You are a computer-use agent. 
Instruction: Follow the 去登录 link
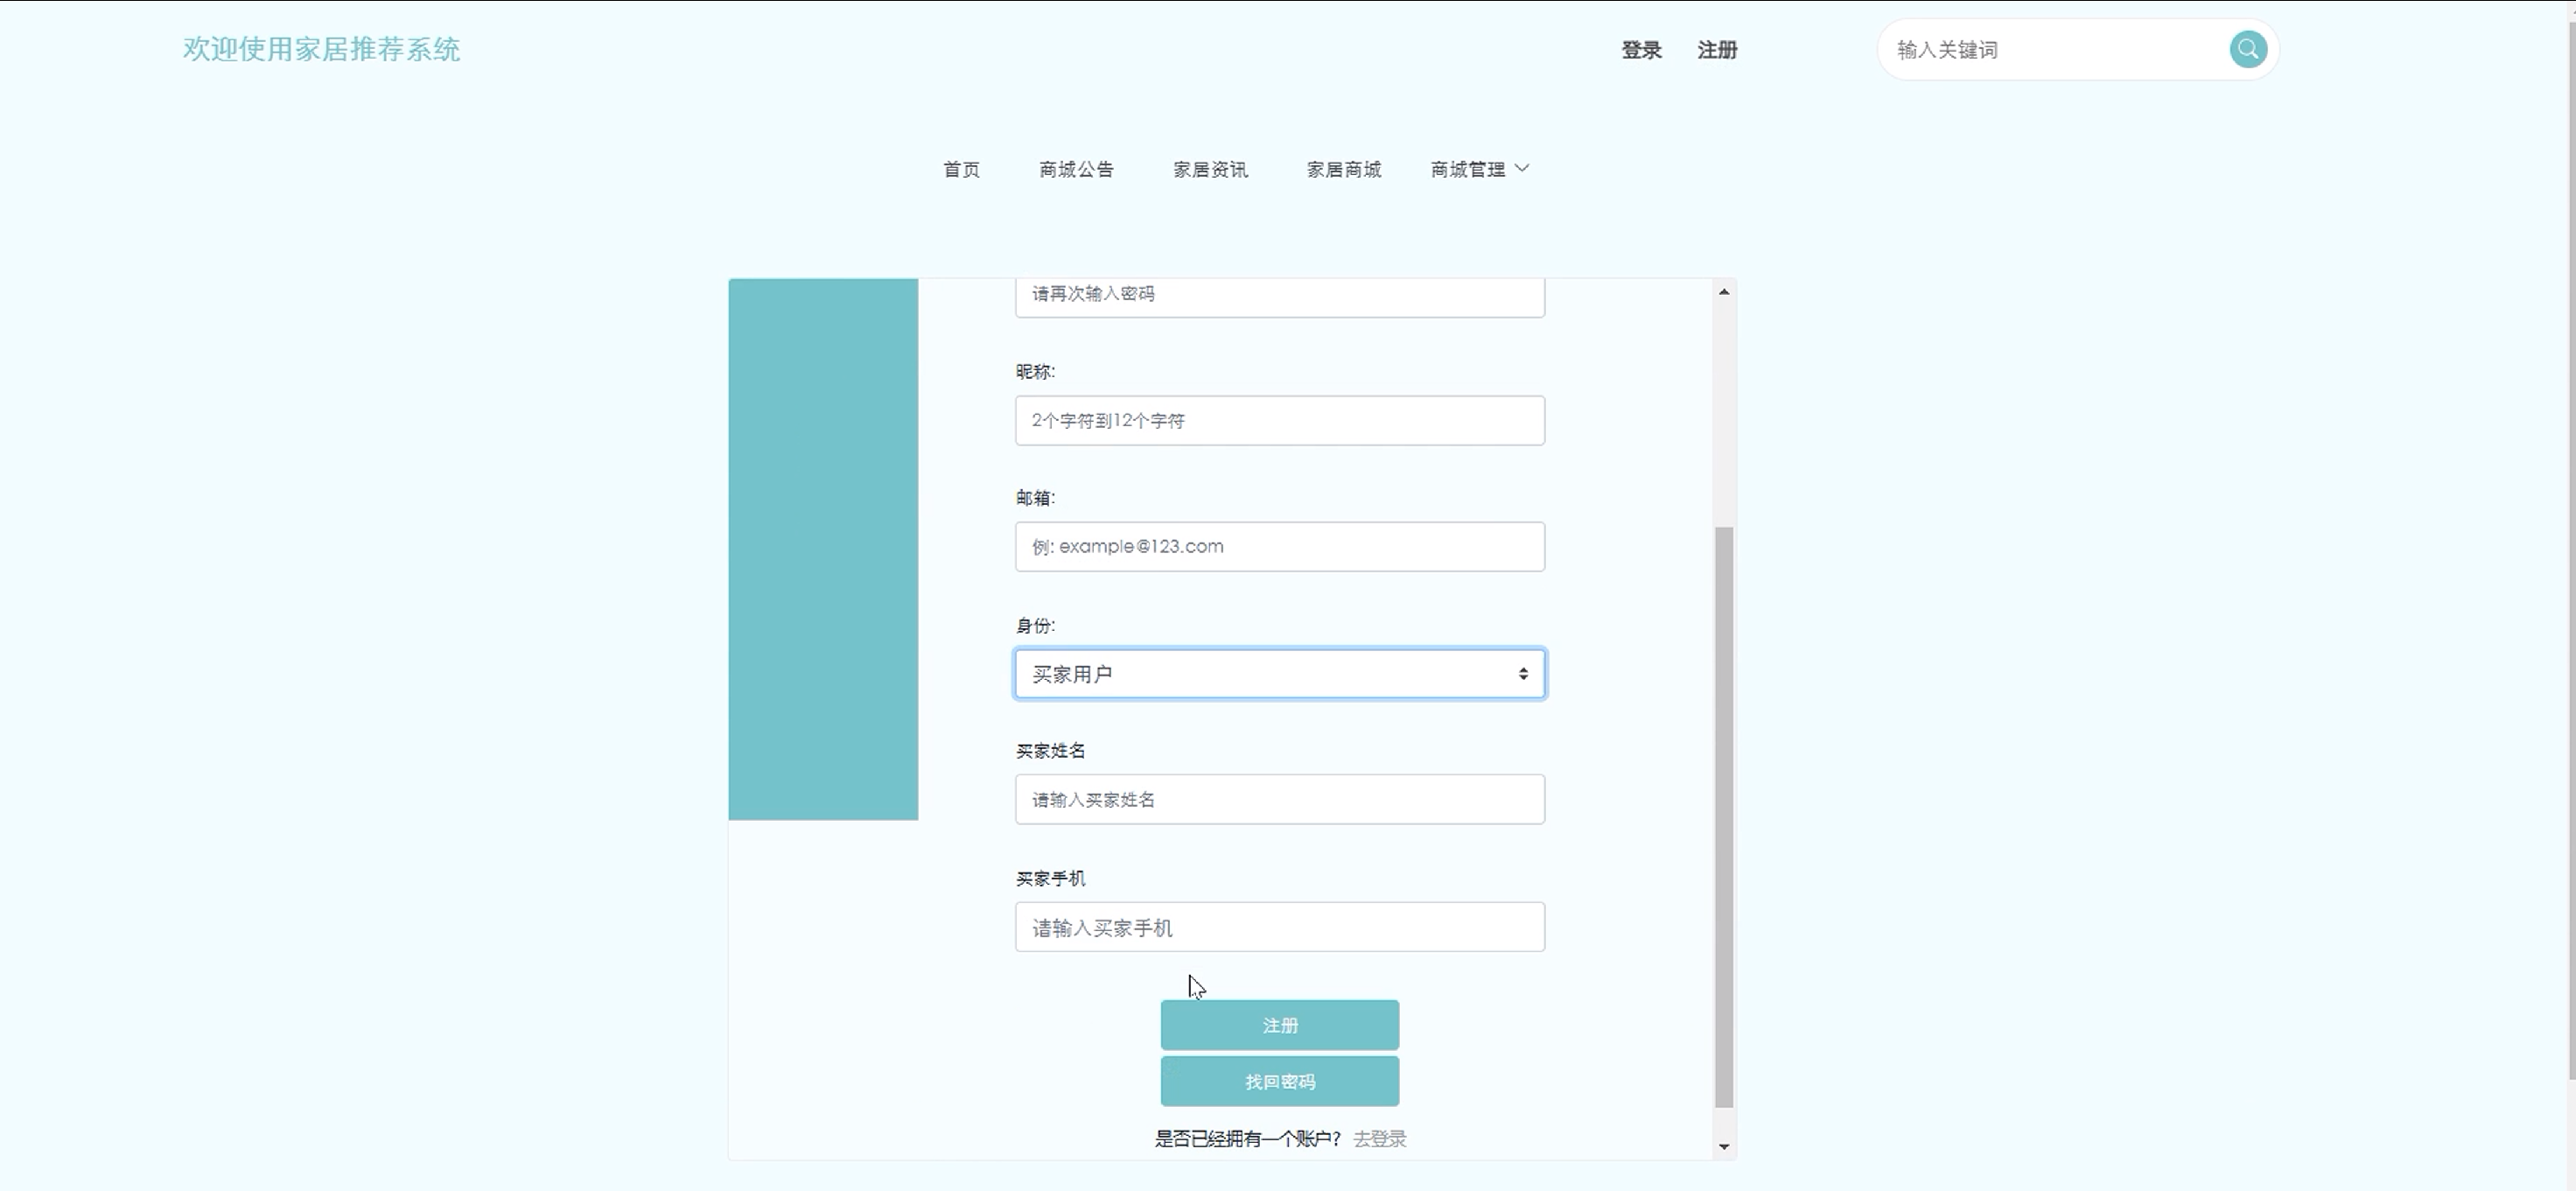point(1379,1138)
